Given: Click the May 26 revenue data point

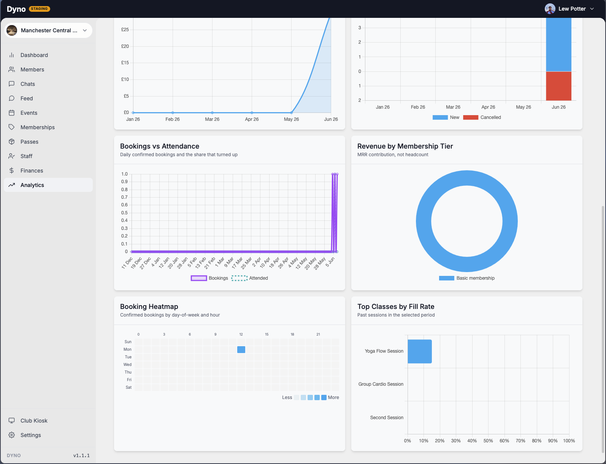Looking at the screenshot, I should [x=292, y=112].
